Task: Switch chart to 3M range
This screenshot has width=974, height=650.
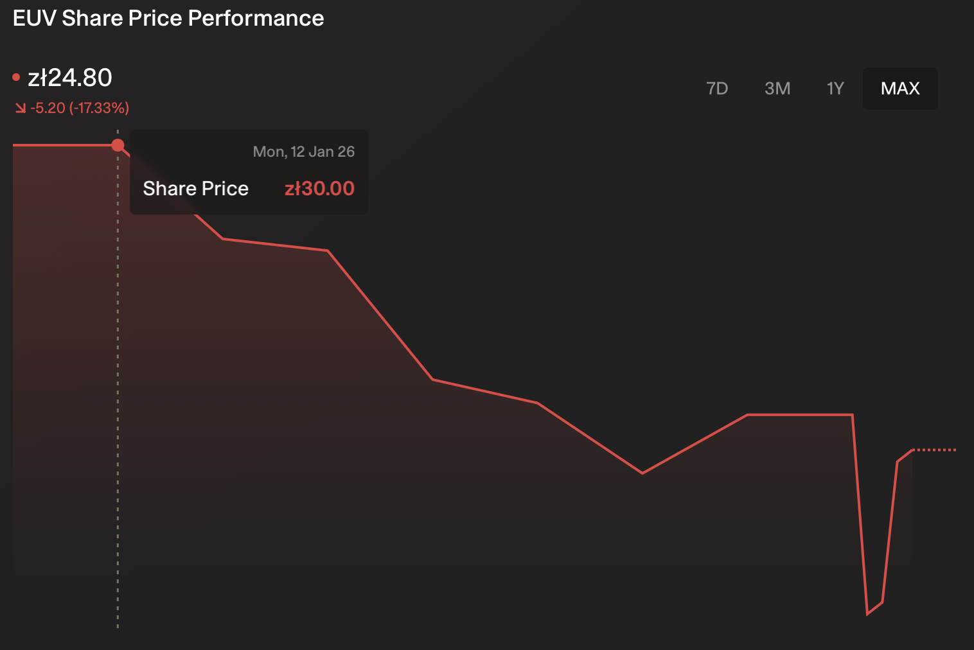Action: (x=777, y=89)
